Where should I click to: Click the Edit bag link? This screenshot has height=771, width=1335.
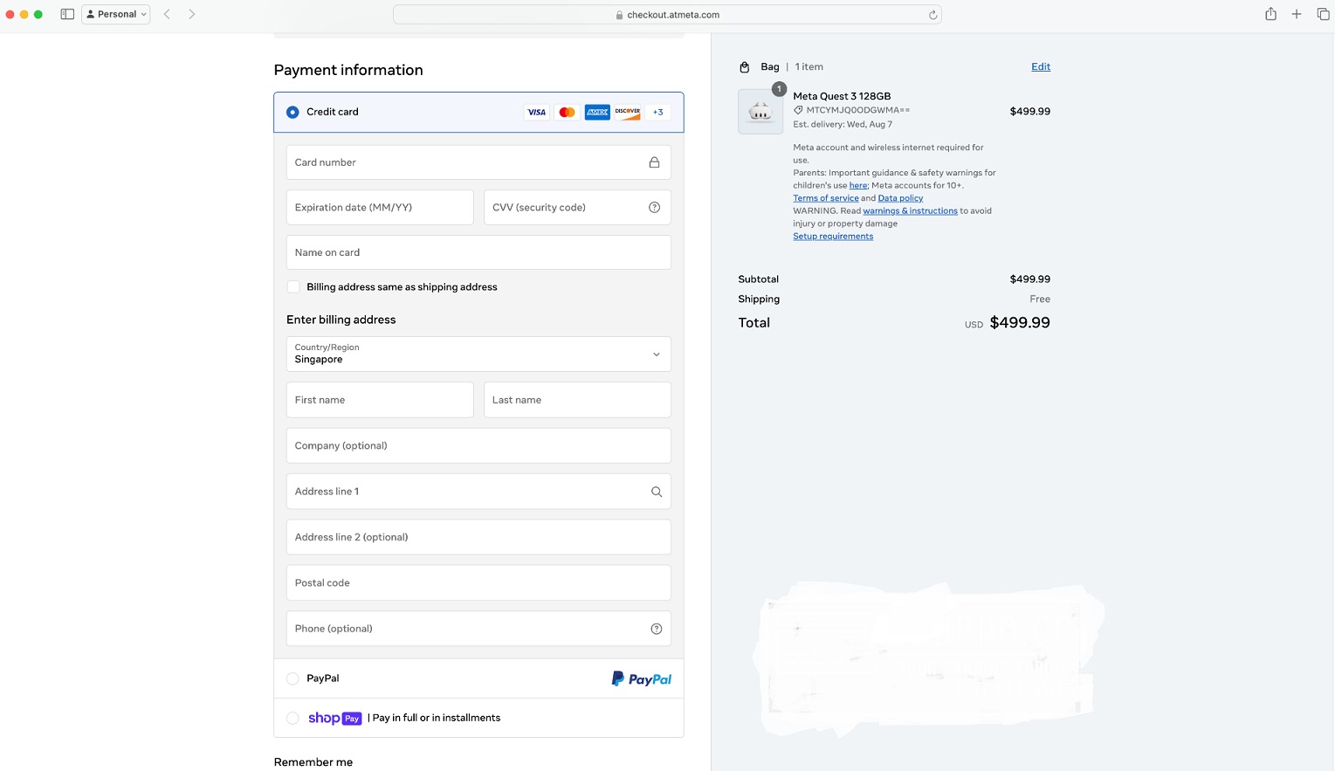1040,67
